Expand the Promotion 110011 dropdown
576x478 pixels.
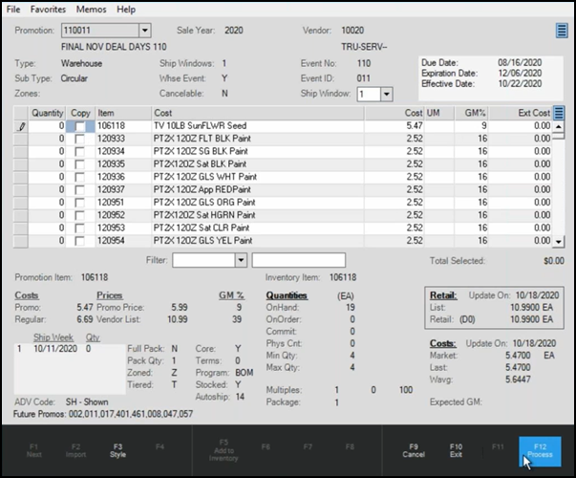click(144, 31)
